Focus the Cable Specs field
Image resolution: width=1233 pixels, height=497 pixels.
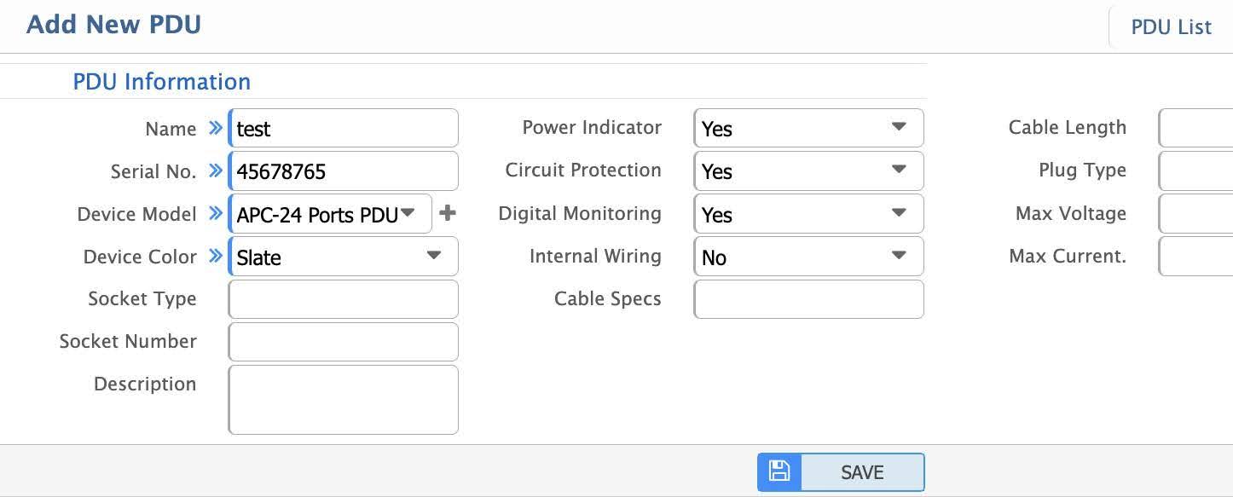pos(808,299)
